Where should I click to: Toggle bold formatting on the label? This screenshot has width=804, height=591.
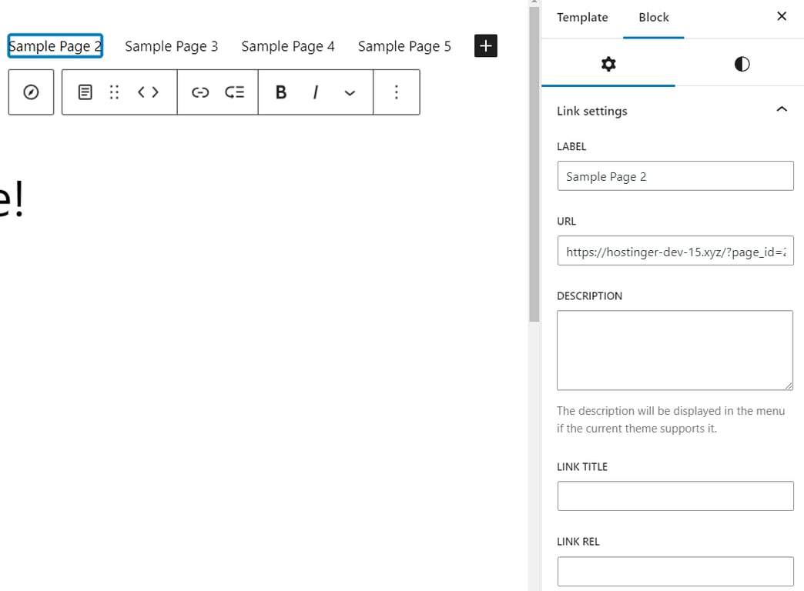(x=280, y=92)
